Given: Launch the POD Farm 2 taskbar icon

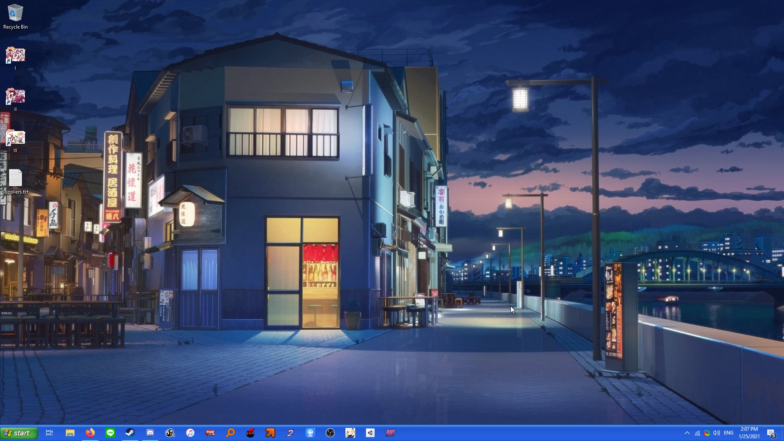Looking at the screenshot, I should (x=210, y=433).
